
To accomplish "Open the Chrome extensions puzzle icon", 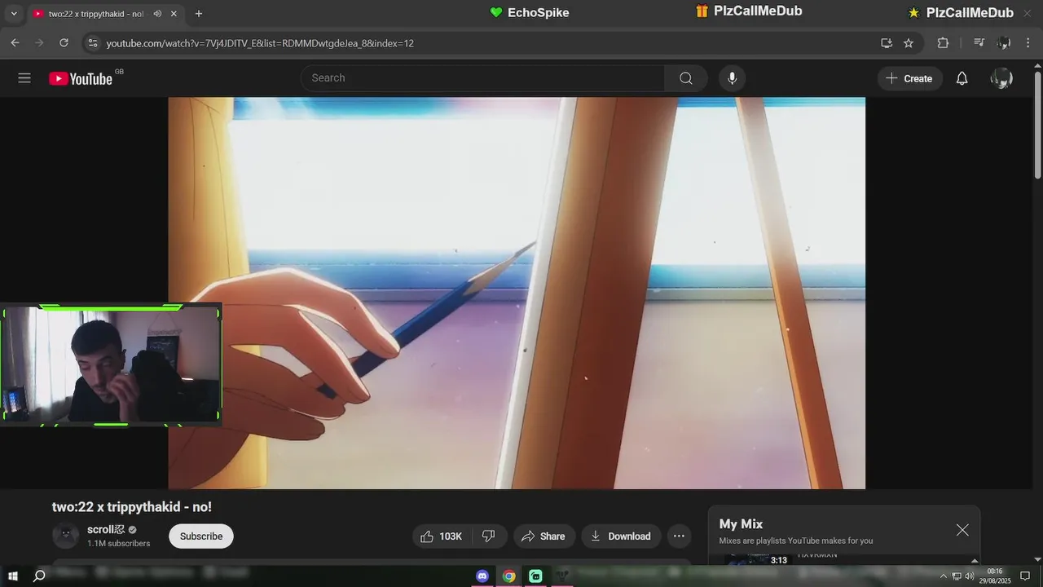I will tap(943, 43).
